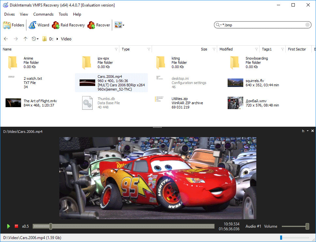Open the View menu
The image size is (316, 242).
tap(24, 14)
